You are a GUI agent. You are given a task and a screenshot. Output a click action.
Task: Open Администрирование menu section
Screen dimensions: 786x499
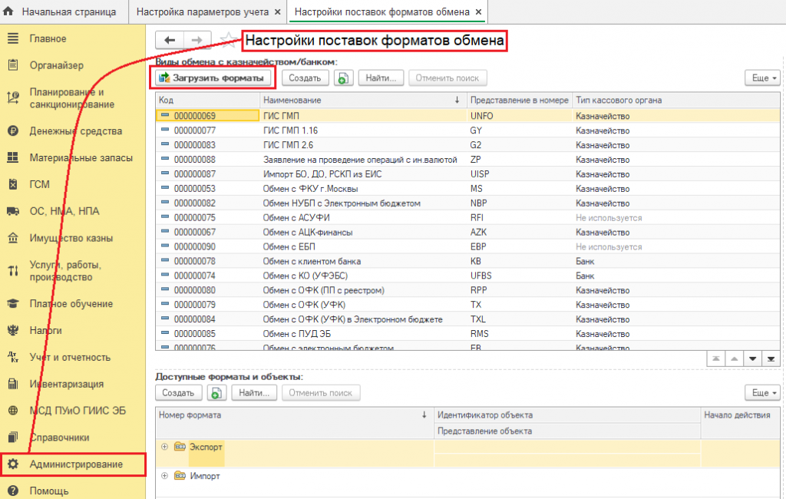click(73, 464)
